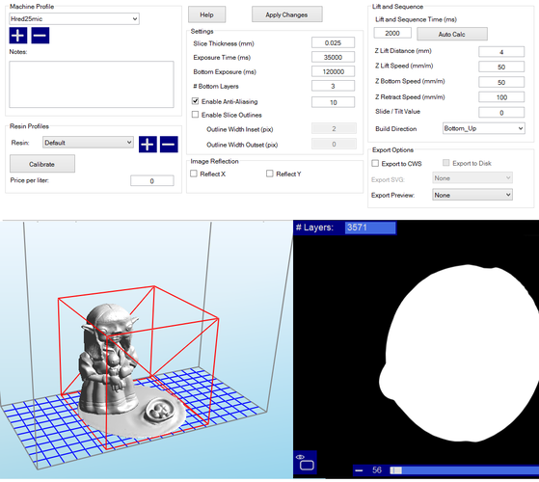The width and height of the screenshot is (539, 482).
Task: Click the # Layers value 3571
Action: pyautogui.click(x=370, y=228)
